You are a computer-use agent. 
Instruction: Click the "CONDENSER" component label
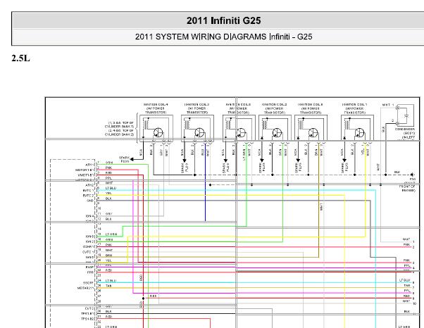click(x=405, y=130)
